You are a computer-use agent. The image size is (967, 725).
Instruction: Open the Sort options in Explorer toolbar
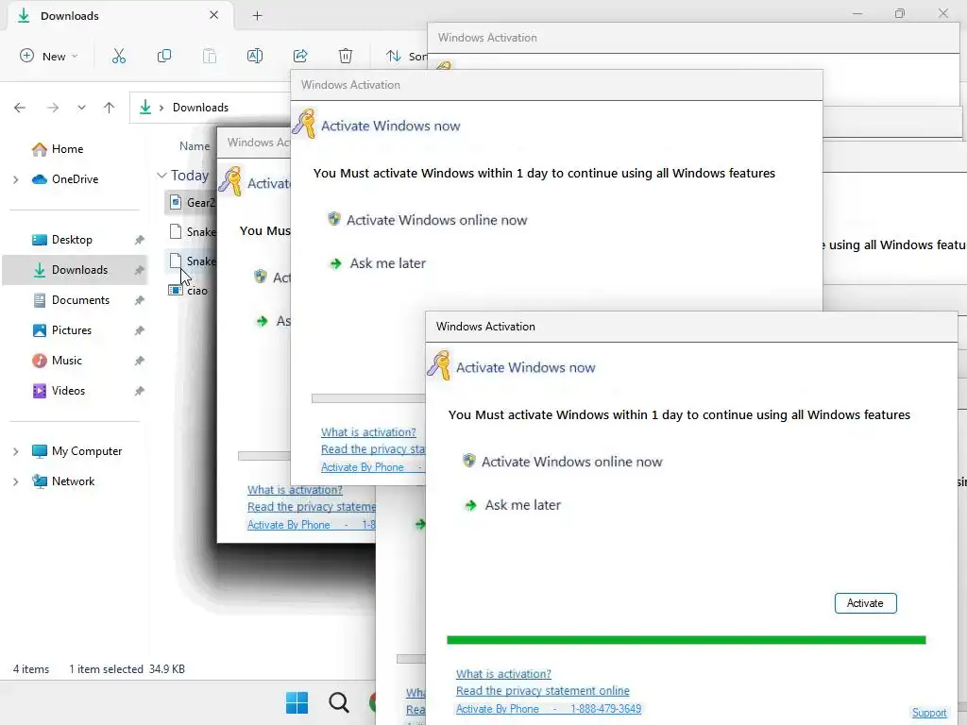(x=406, y=56)
